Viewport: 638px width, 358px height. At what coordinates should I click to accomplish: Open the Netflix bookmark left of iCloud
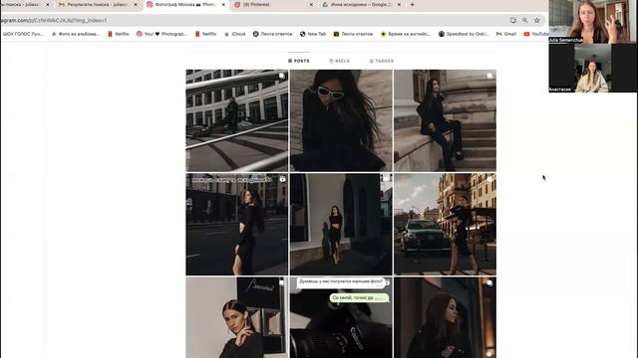[206, 34]
